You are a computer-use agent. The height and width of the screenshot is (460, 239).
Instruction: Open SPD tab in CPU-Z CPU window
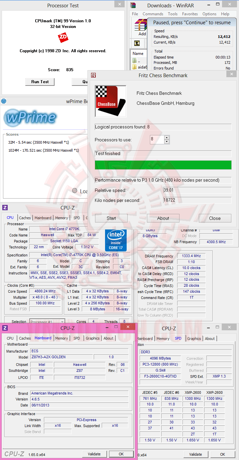[77, 218]
